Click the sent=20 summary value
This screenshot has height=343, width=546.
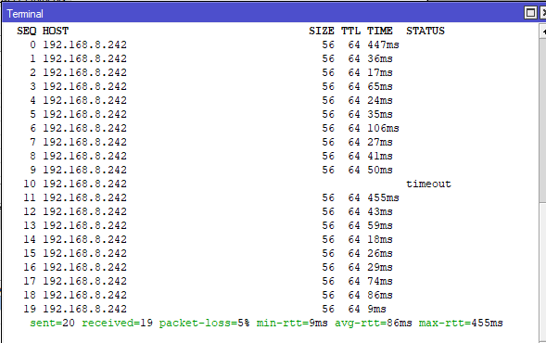pyautogui.click(x=52, y=324)
